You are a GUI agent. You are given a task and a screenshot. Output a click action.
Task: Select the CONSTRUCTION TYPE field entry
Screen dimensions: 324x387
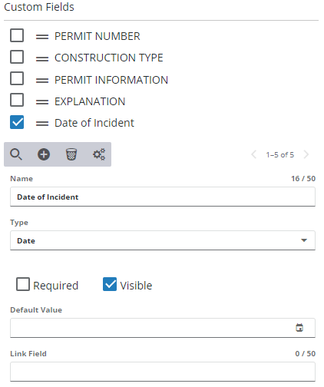tap(109, 58)
